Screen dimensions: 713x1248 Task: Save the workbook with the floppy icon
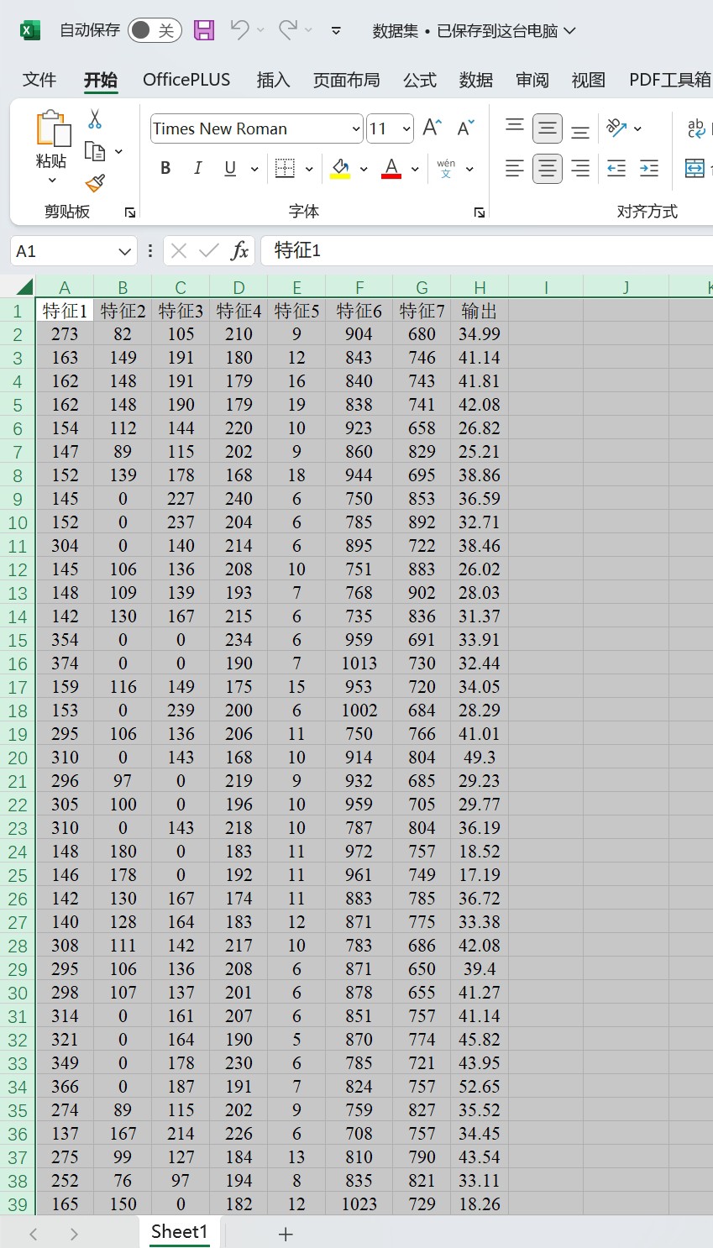pos(204,31)
